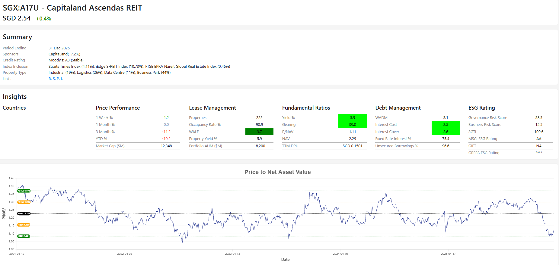
Task: Click the -2SD green badge on chart
Action: [24, 236]
